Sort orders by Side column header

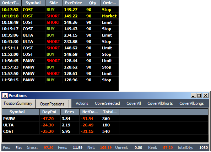(54, 3)
